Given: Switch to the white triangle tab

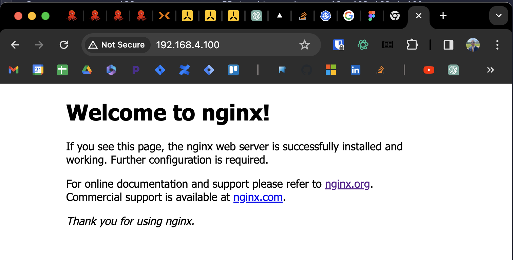Looking at the screenshot, I should tap(280, 16).
